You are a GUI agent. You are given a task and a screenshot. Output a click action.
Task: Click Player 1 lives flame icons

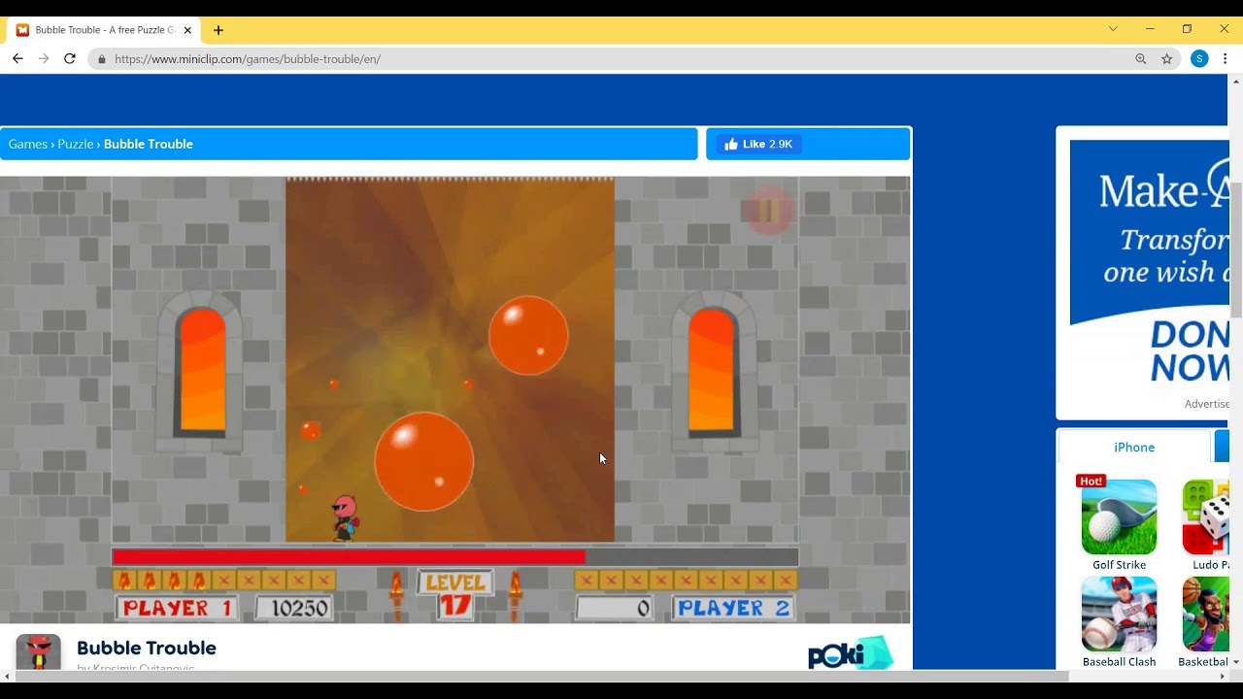point(161,581)
